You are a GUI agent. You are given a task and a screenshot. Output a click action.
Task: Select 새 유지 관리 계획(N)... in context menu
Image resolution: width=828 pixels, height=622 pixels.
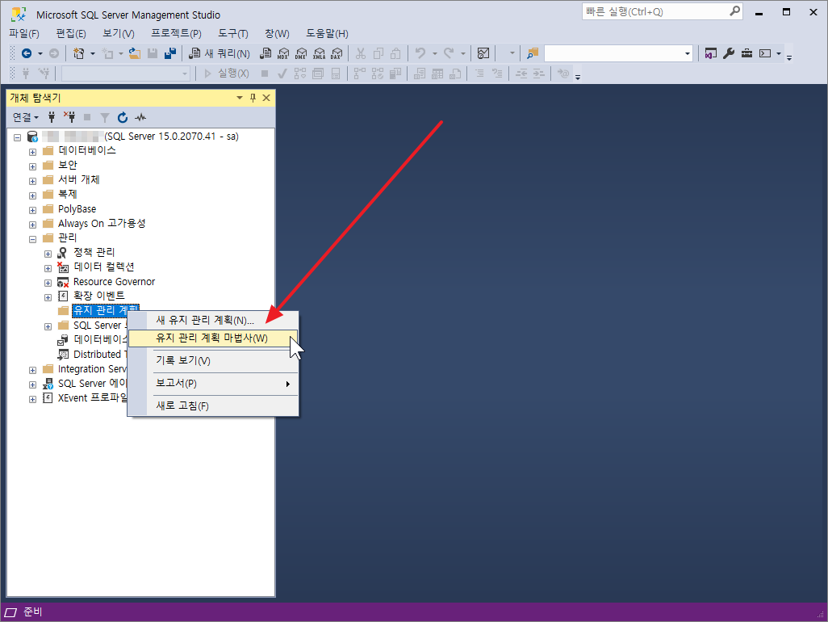click(213, 320)
